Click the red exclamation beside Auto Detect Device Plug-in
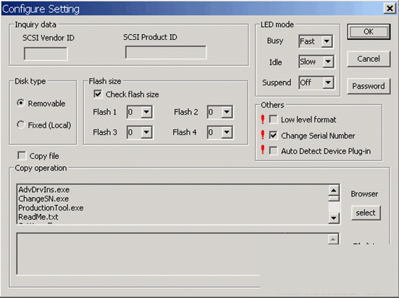This screenshot has width=399, height=298. click(263, 150)
